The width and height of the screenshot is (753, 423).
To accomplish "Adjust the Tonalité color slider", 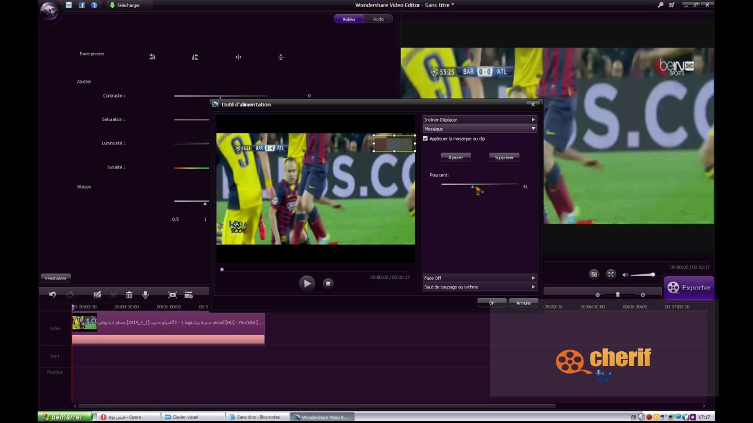I will 192,168.
